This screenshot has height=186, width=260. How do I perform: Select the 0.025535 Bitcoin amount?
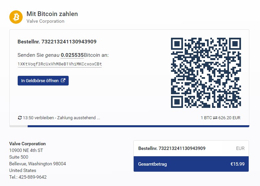pyautogui.click(x=72, y=55)
